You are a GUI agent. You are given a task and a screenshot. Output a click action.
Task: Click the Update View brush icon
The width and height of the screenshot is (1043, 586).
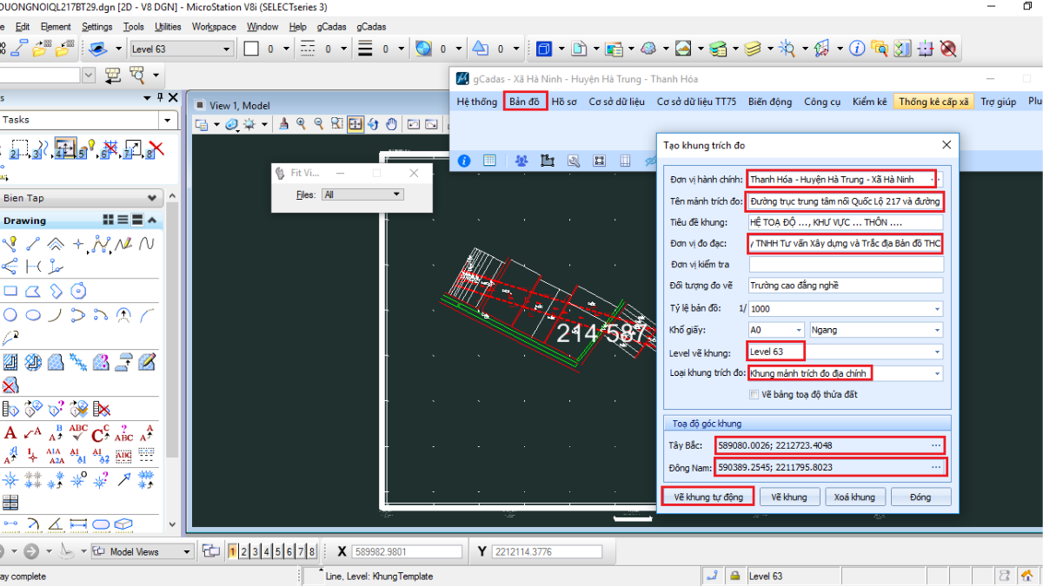(x=283, y=124)
